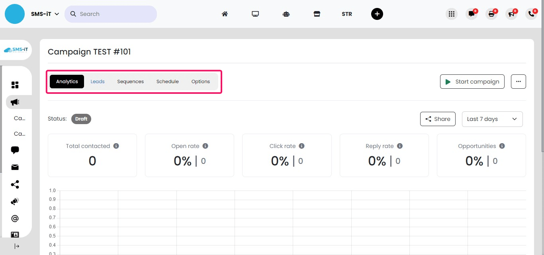The height and width of the screenshot is (255, 544).
Task: Open the envelope email icon in sidebar
Action: pyautogui.click(x=15, y=167)
